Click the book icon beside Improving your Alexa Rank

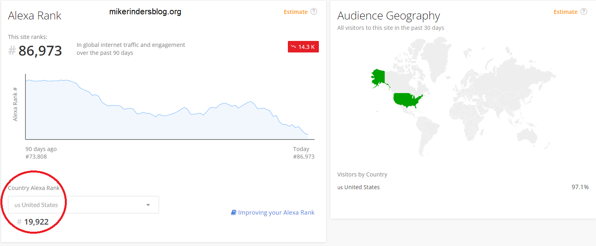pos(234,213)
